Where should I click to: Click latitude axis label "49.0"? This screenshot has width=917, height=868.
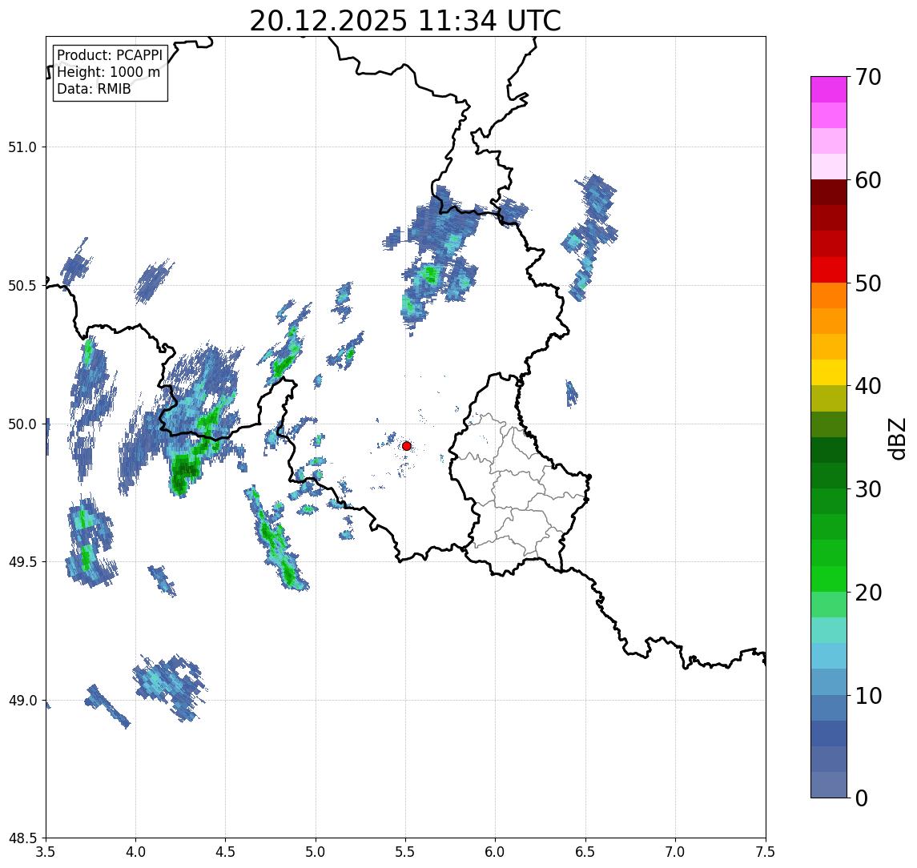pyautogui.click(x=22, y=701)
